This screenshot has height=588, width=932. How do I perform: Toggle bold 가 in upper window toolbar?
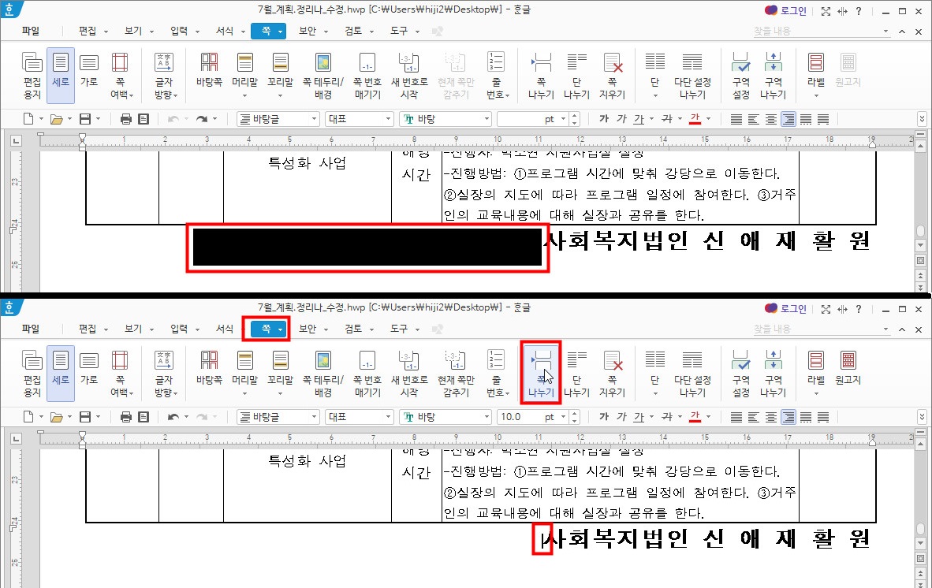(x=604, y=119)
